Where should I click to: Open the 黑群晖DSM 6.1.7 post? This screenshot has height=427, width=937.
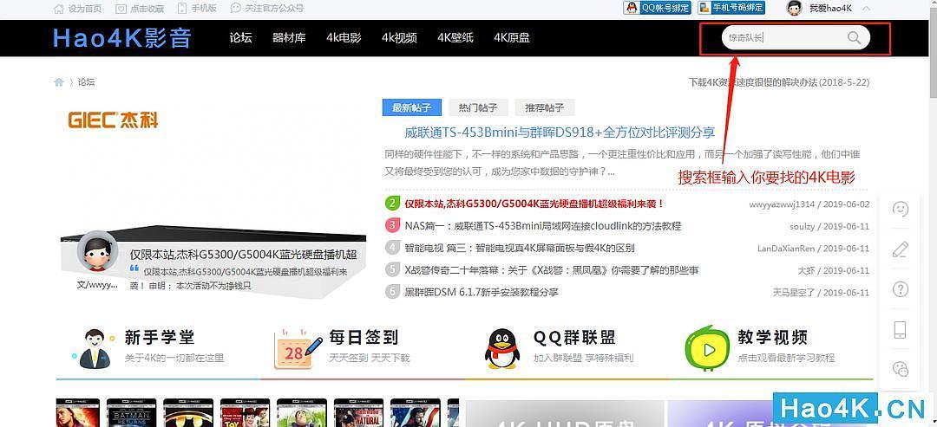[482, 293]
